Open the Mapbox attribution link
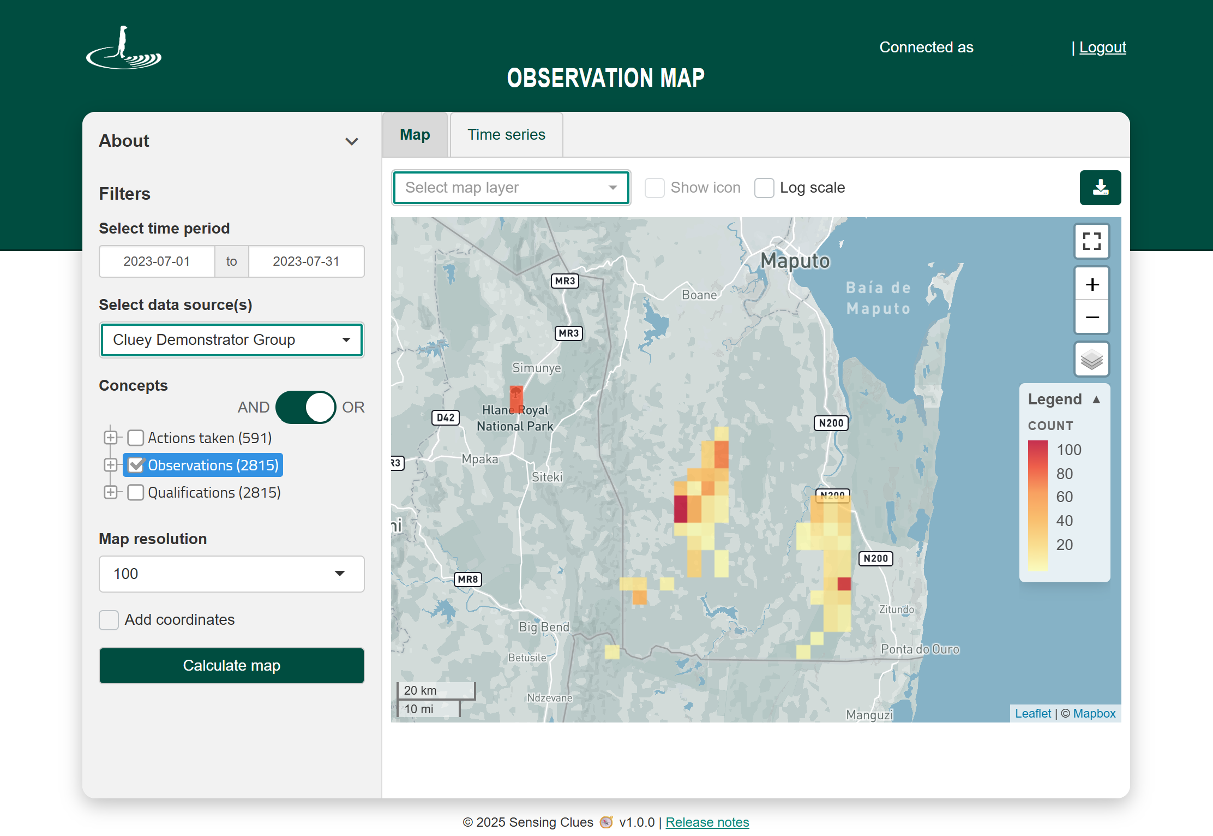This screenshot has height=836, width=1213. (1094, 713)
